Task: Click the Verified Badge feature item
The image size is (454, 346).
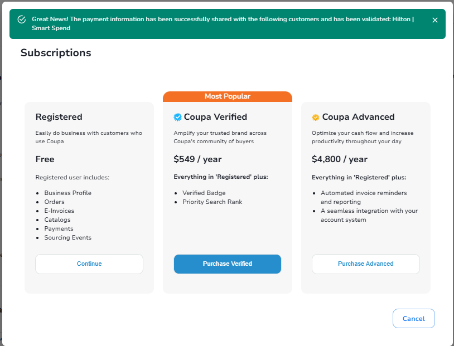Action: (x=204, y=193)
